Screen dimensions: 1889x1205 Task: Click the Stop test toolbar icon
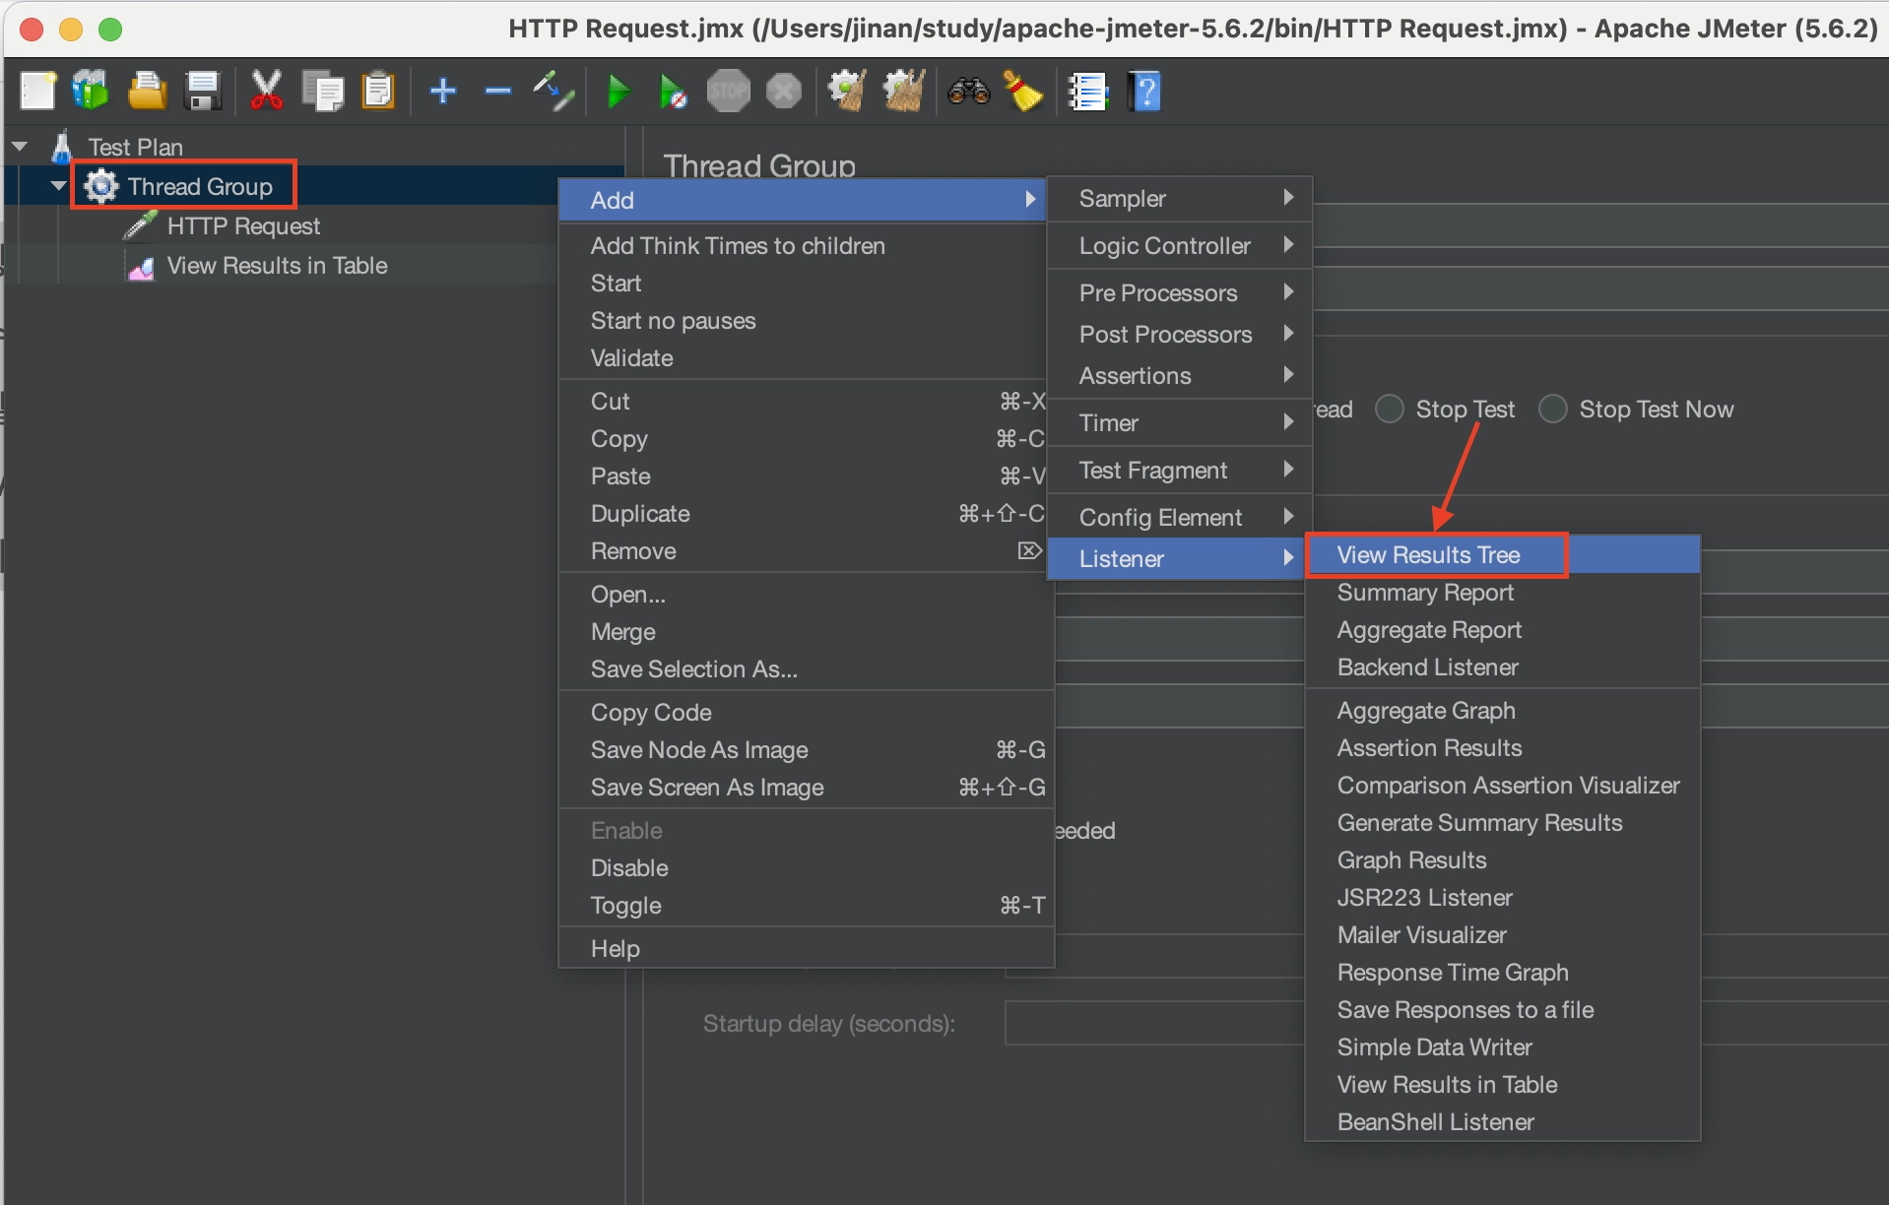pyautogui.click(x=729, y=92)
